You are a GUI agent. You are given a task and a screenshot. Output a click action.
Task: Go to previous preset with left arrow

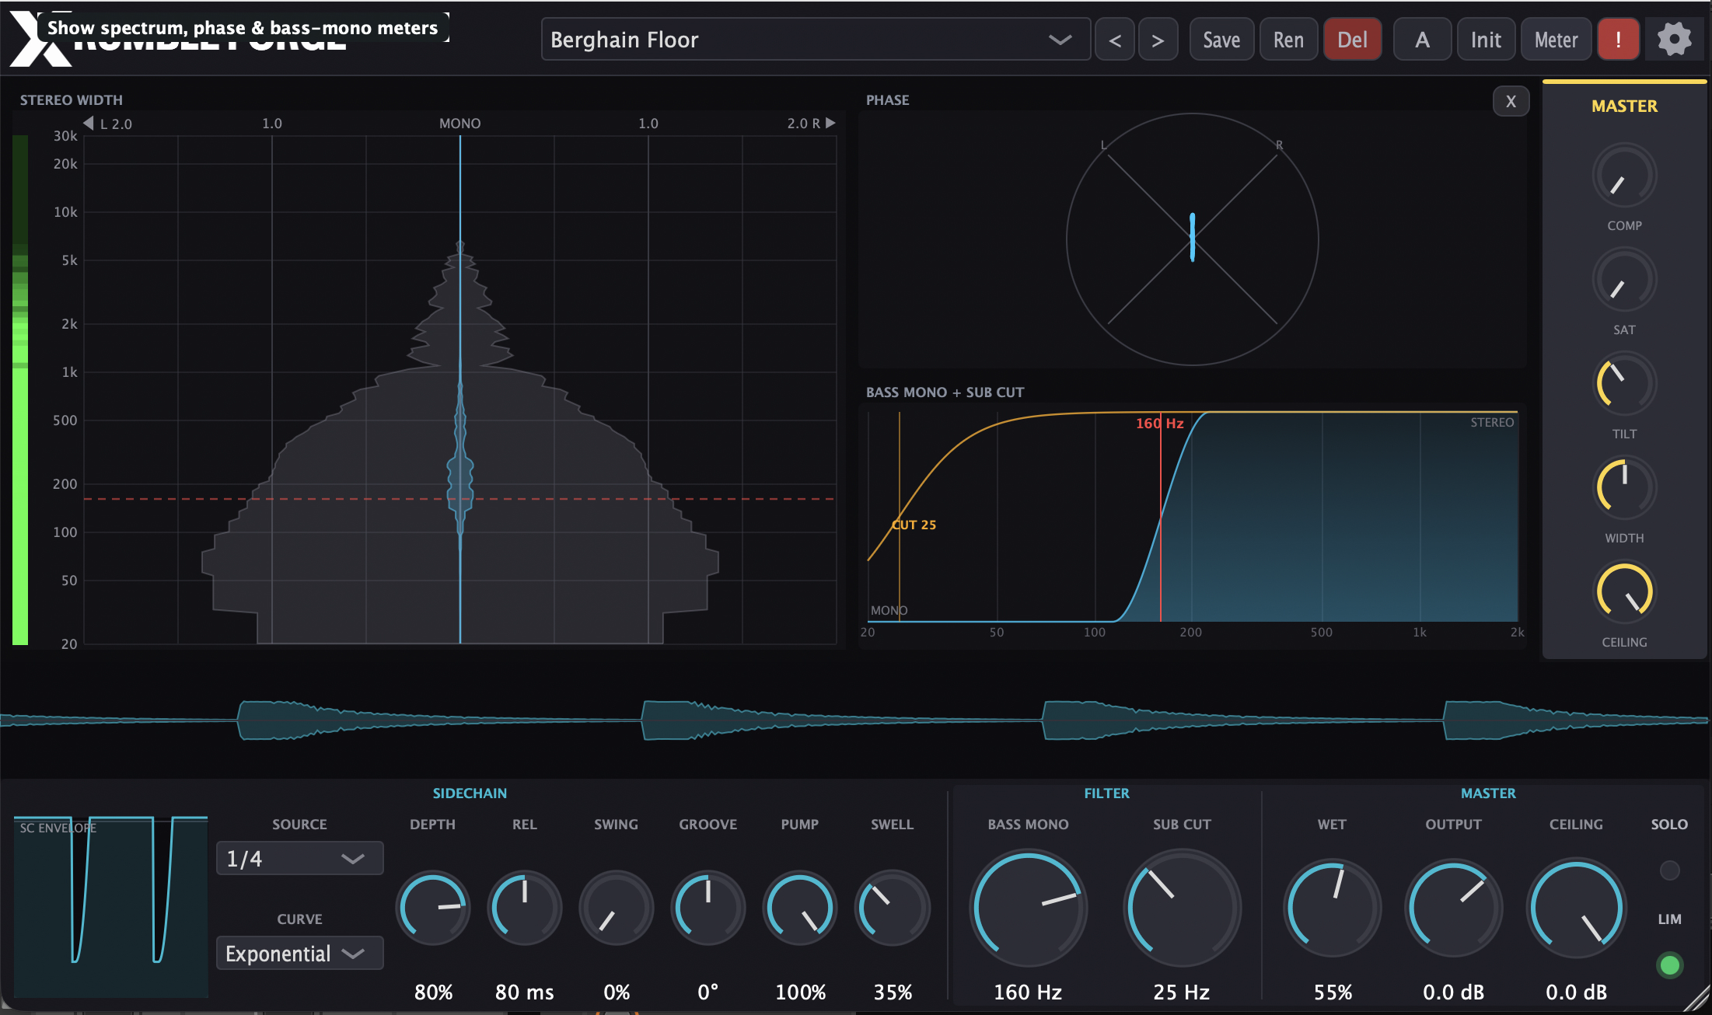[1115, 40]
